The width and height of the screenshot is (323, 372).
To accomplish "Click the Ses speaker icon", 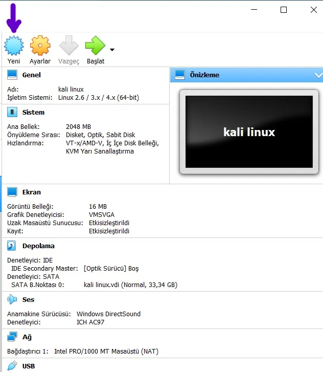I will coord(12,300).
